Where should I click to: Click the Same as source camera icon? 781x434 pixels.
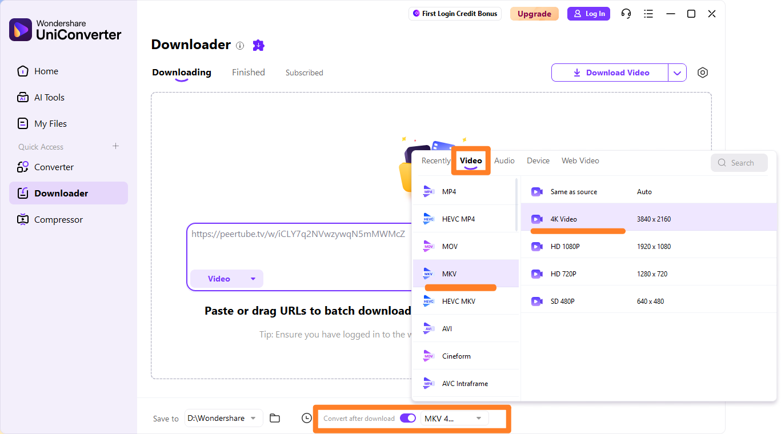pyautogui.click(x=537, y=192)
